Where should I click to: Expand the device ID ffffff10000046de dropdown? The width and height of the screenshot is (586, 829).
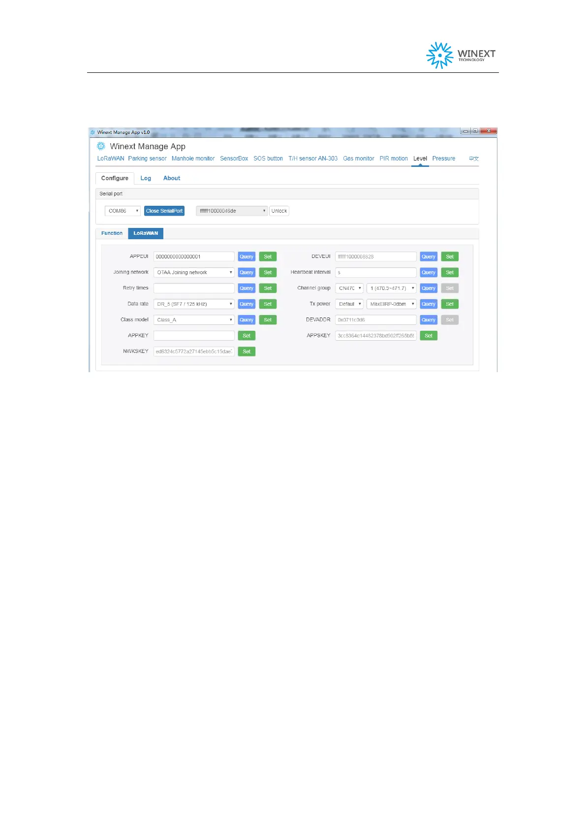[232, 211]
